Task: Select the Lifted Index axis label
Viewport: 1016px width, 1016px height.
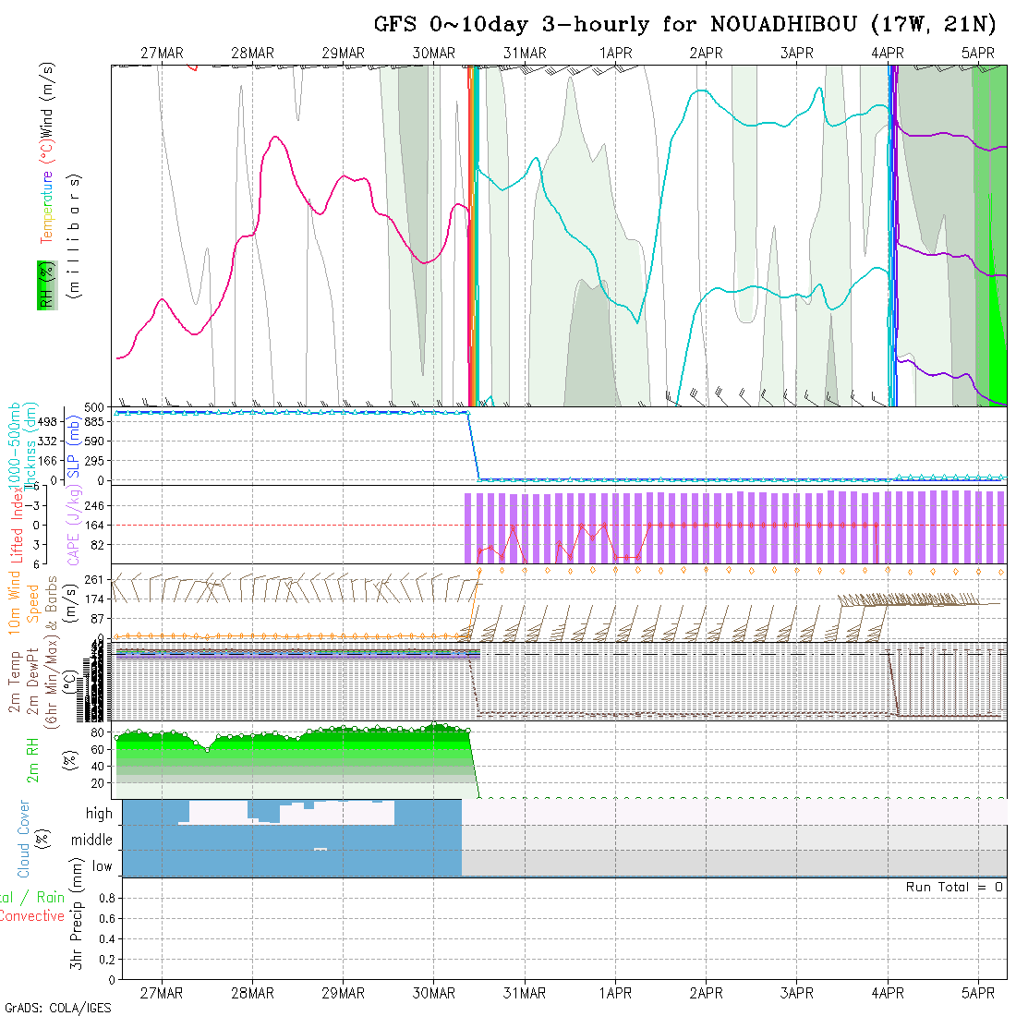Action: pos(17,525)
